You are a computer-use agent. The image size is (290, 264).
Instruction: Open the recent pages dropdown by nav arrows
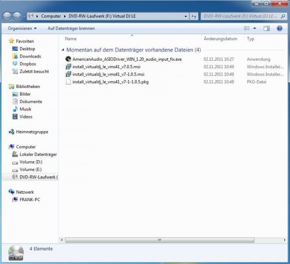24,16
